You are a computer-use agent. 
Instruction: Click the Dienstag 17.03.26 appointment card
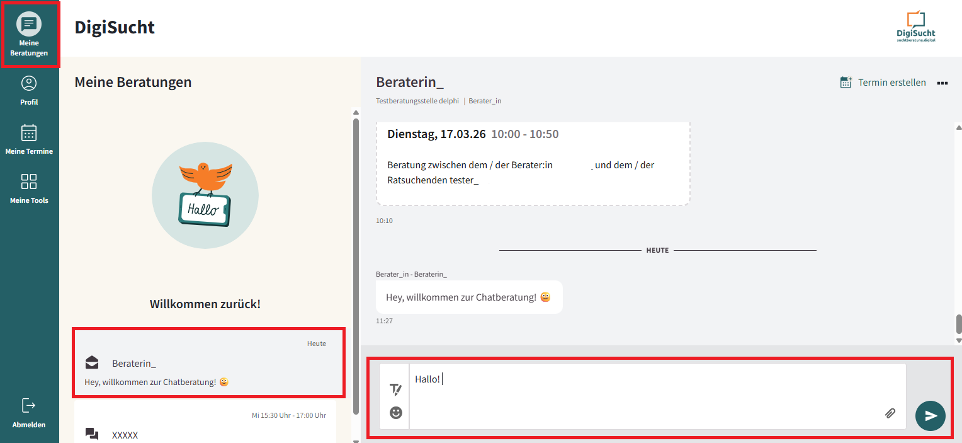pos(533,163)
